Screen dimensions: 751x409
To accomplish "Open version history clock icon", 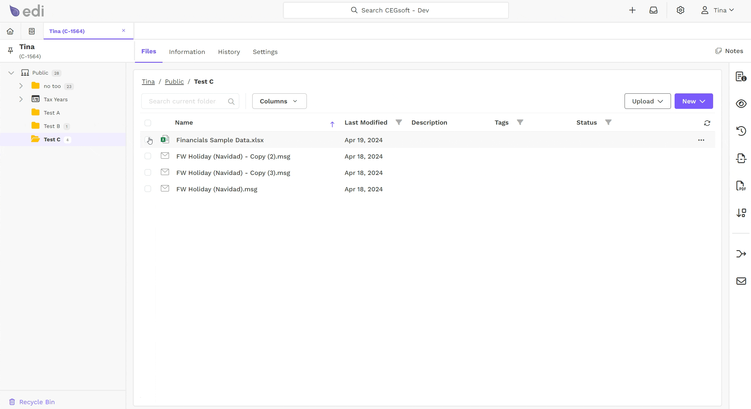I will point(741,131).
